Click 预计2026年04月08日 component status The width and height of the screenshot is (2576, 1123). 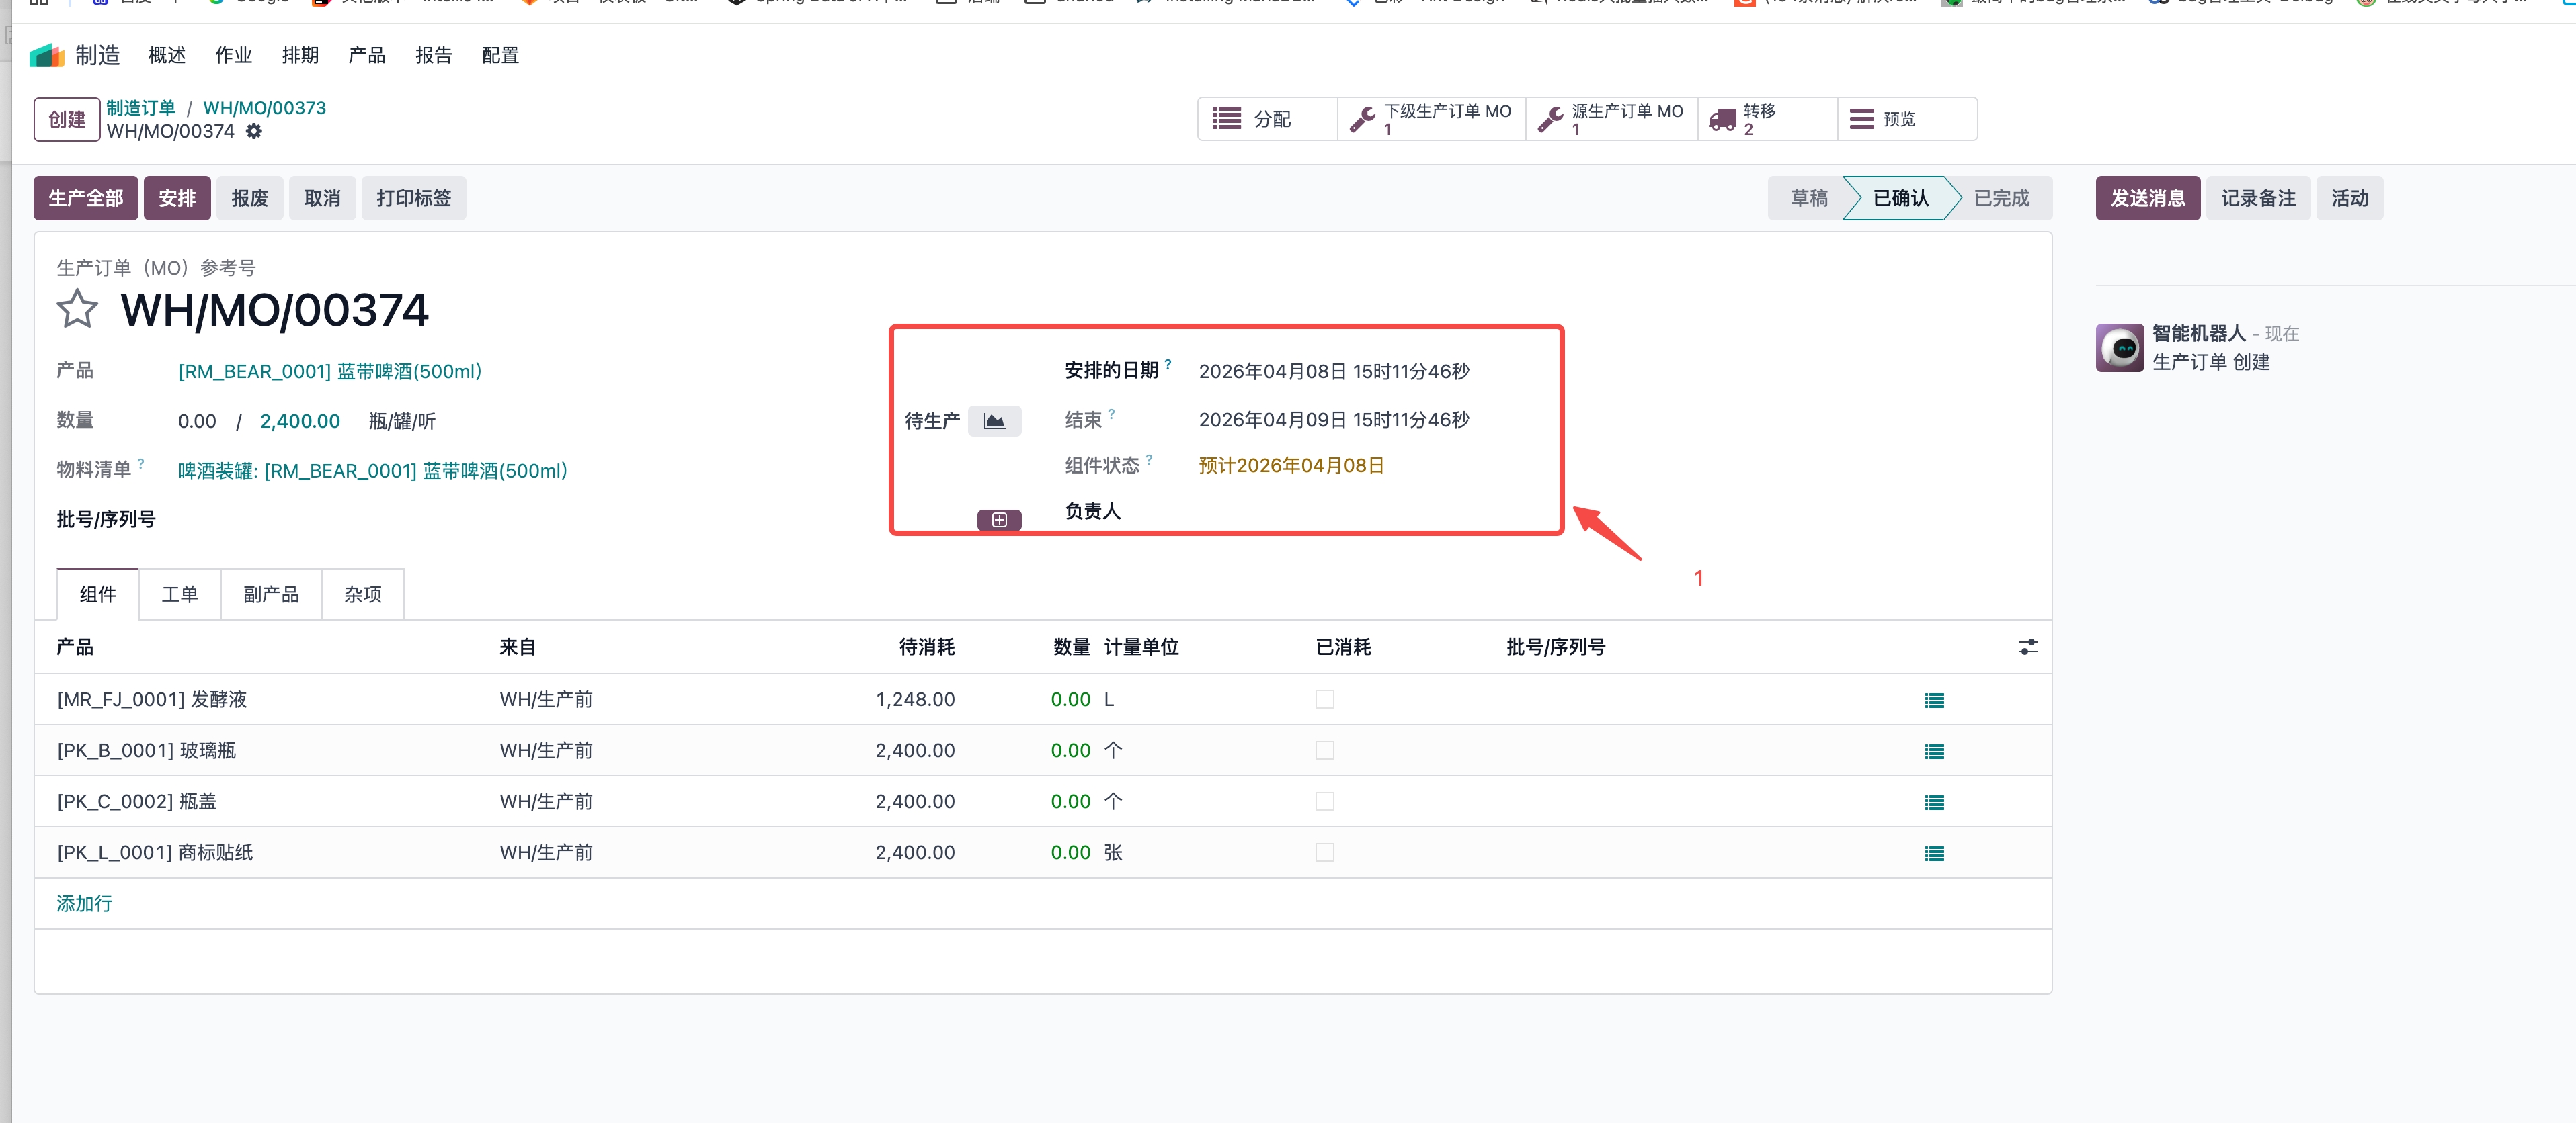click(x=1291, y=465)
